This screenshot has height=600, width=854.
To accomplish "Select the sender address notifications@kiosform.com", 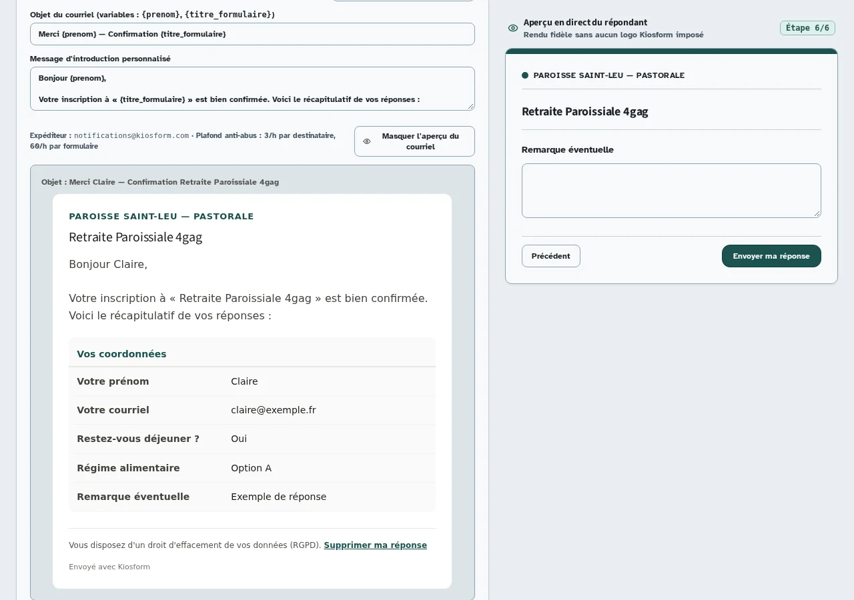I will click(x=131, y=135).
